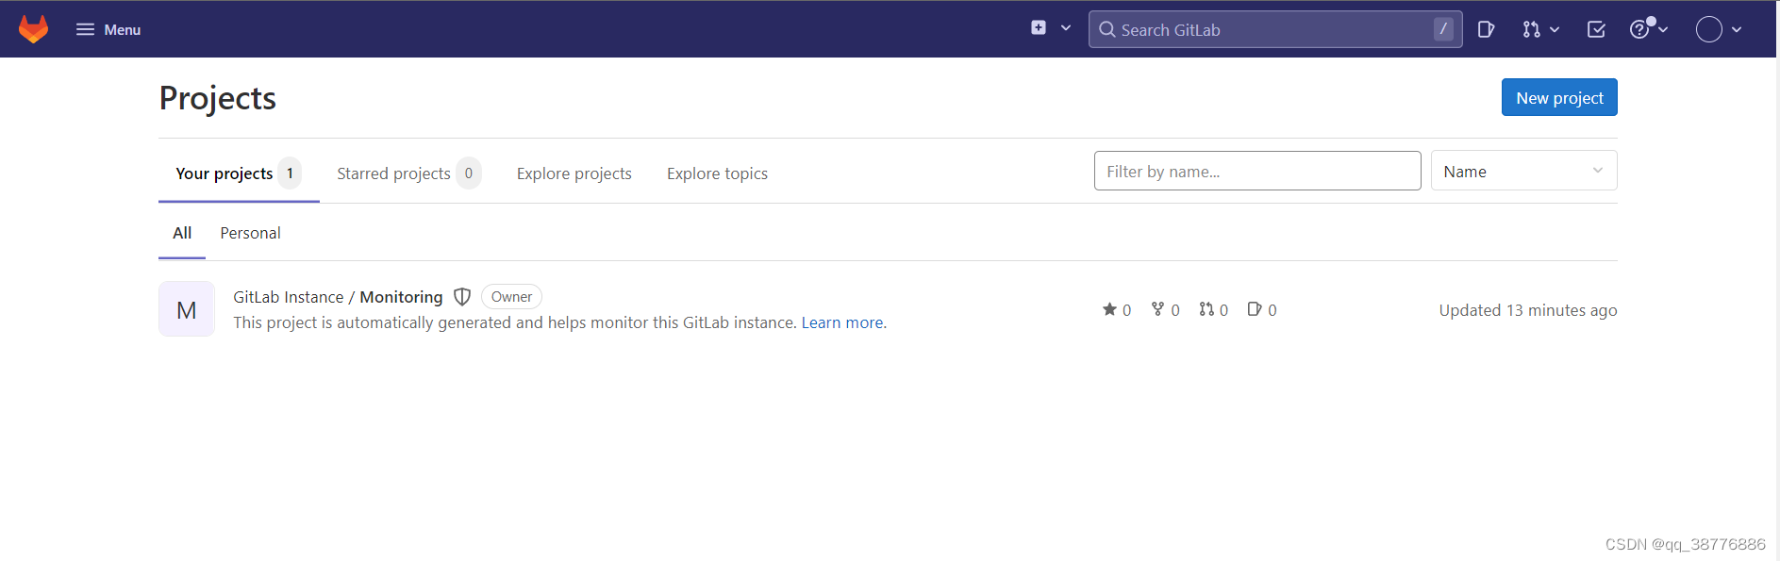Screen dimensions: 1780x561
Task: Open the hamburger Menu
Action: click(108, 29)
